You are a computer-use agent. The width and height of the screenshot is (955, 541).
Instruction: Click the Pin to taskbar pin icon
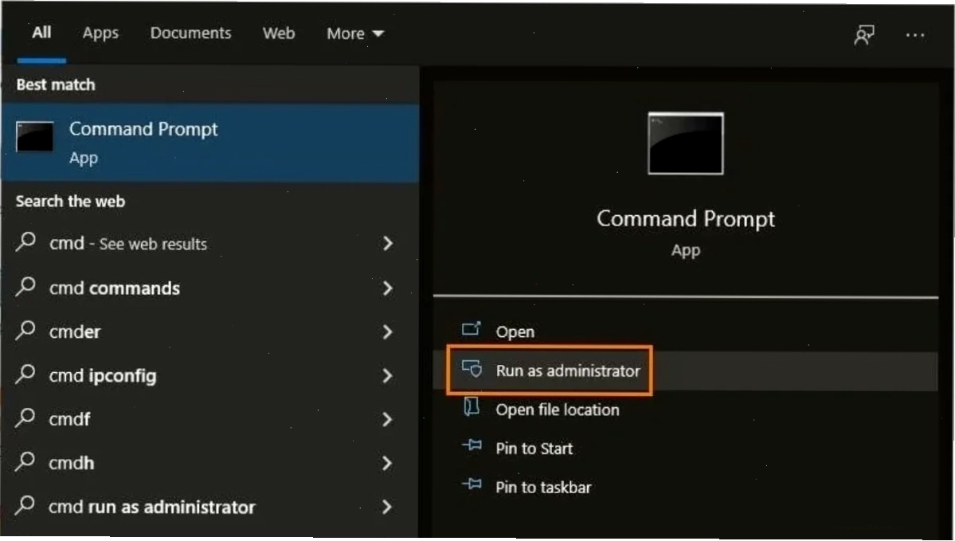[472, 485]
